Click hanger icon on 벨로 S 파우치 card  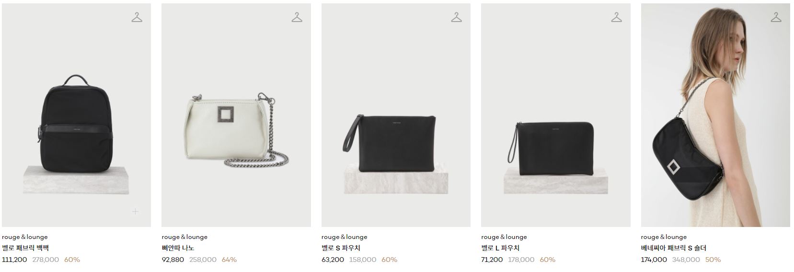pyautogui.click(x=457, y=17)
